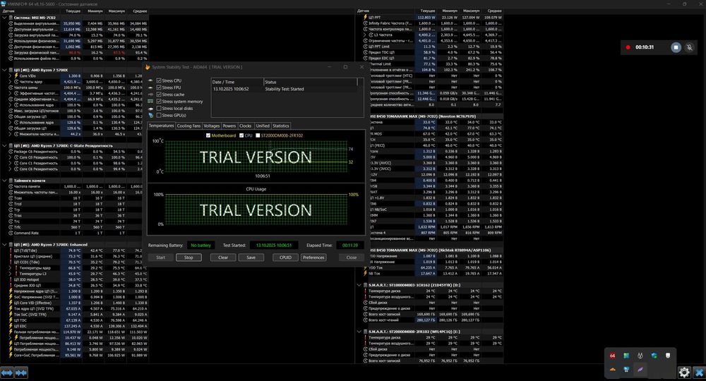706x381 pixels.
Task: Uncheck Stress system memory checkbox
Action: click(159, 101)
